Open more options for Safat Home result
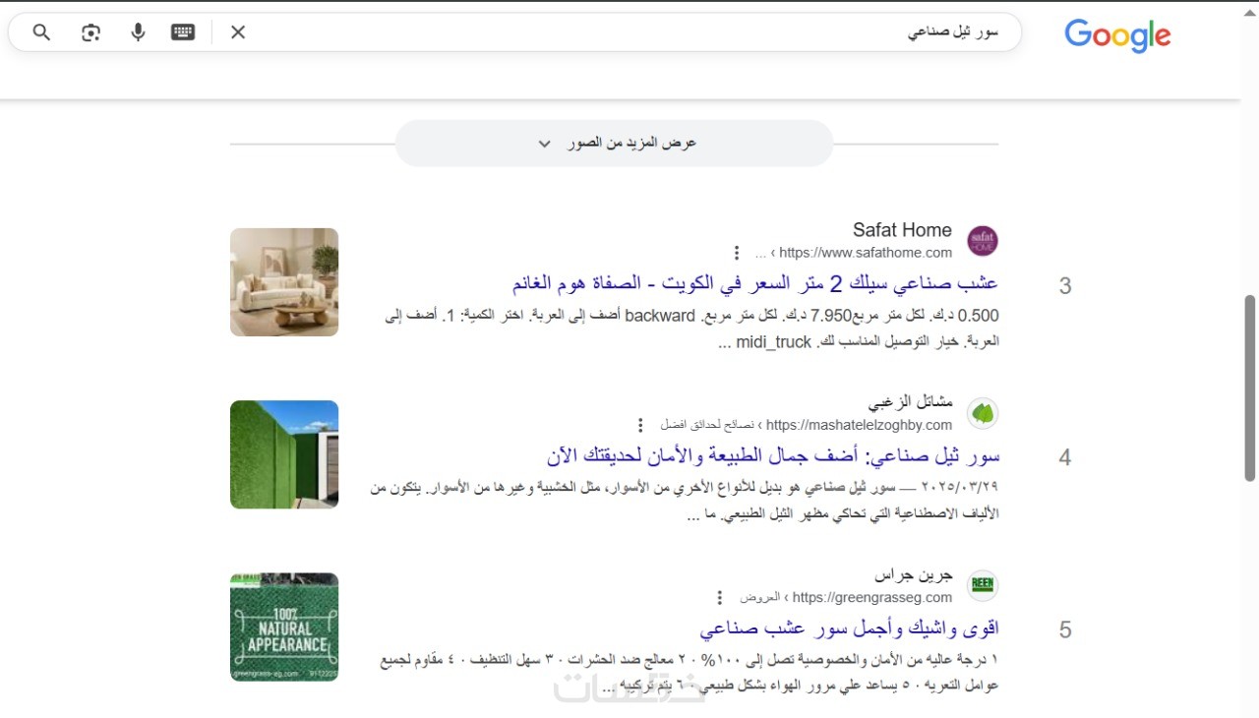 click(x=736, y=253)
